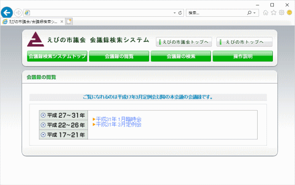Screen dimensions: 295x185
Task: Open the browser home icon
Action: coord(265,13)
